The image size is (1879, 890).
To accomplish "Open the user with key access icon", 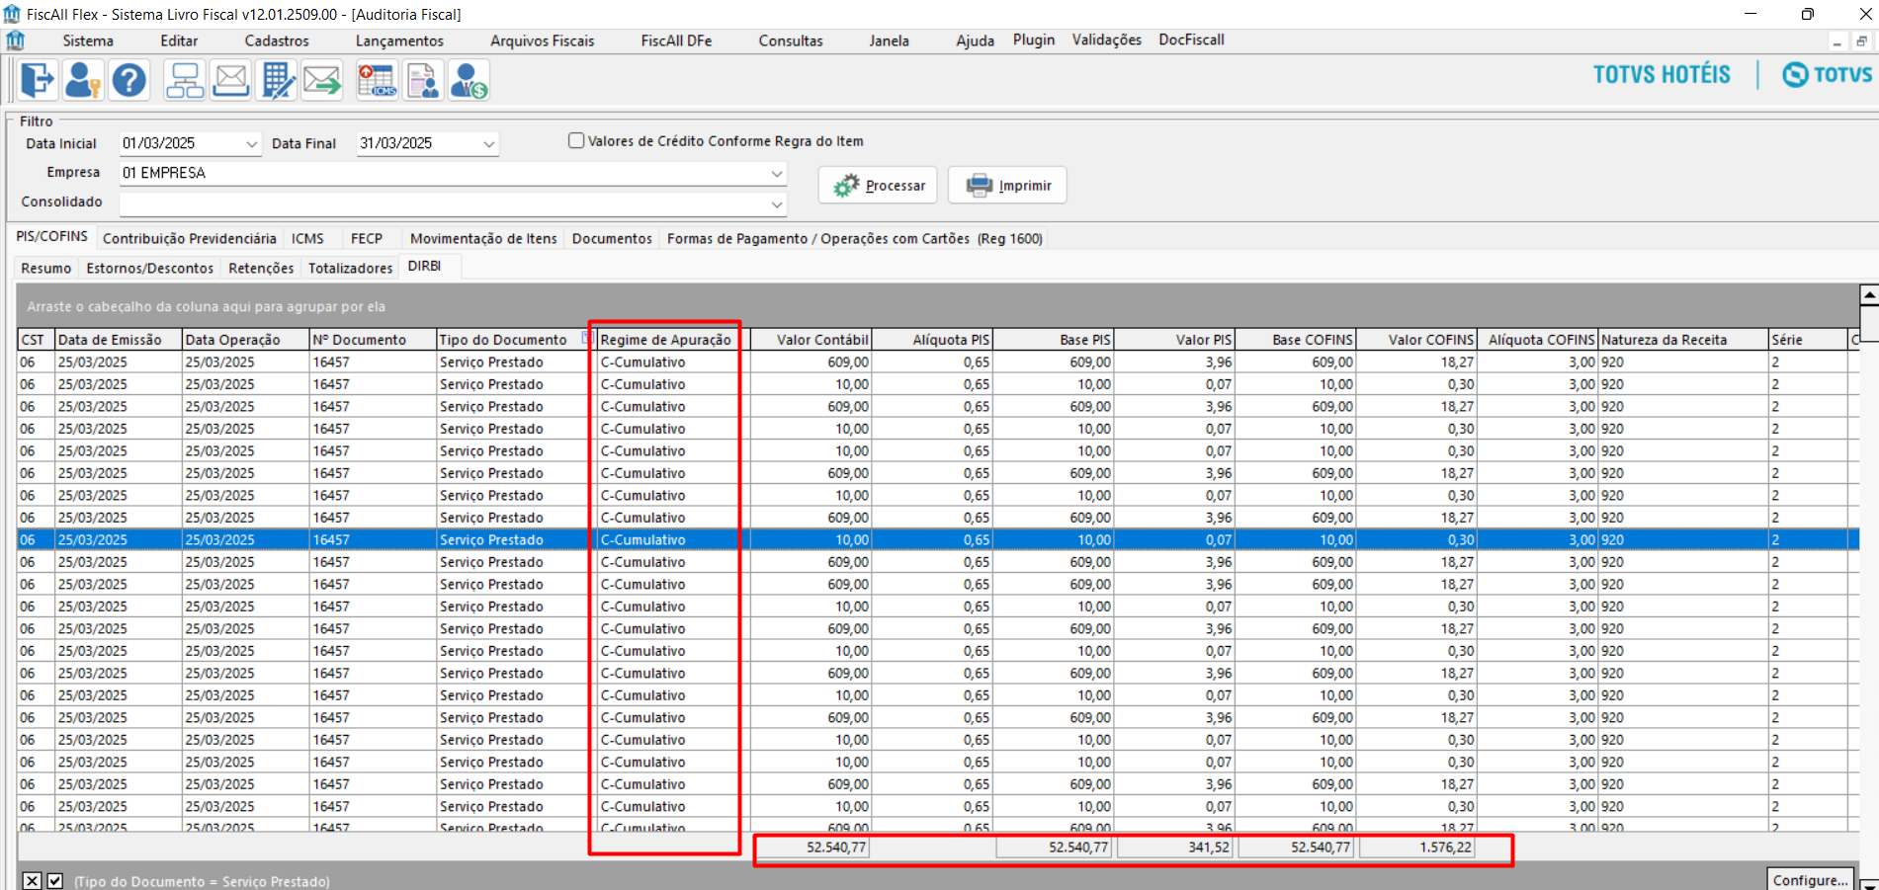I will (83, 80).
